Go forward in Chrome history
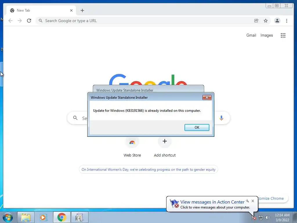This screenshot has width=297, height=223. click(20, 21)
